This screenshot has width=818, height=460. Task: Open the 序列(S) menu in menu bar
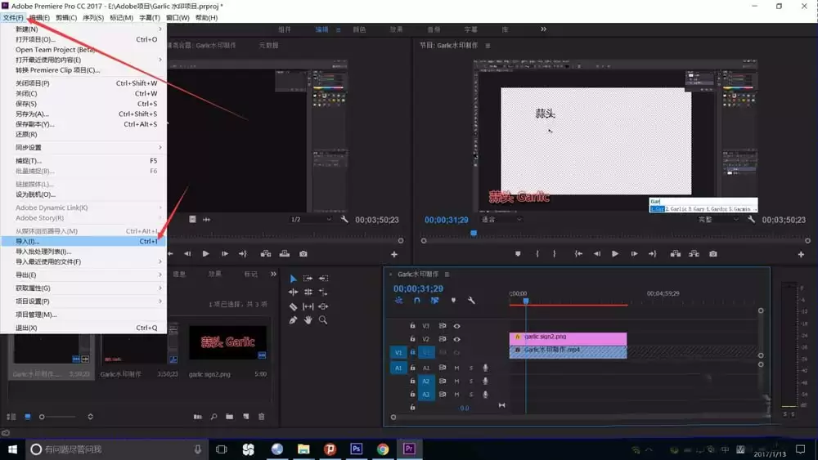pyautogui.click(x=93, y=17)
